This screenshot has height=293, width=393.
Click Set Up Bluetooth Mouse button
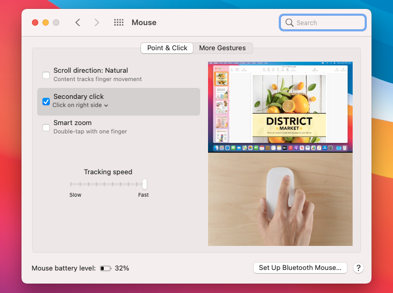[x=300, y=268]
